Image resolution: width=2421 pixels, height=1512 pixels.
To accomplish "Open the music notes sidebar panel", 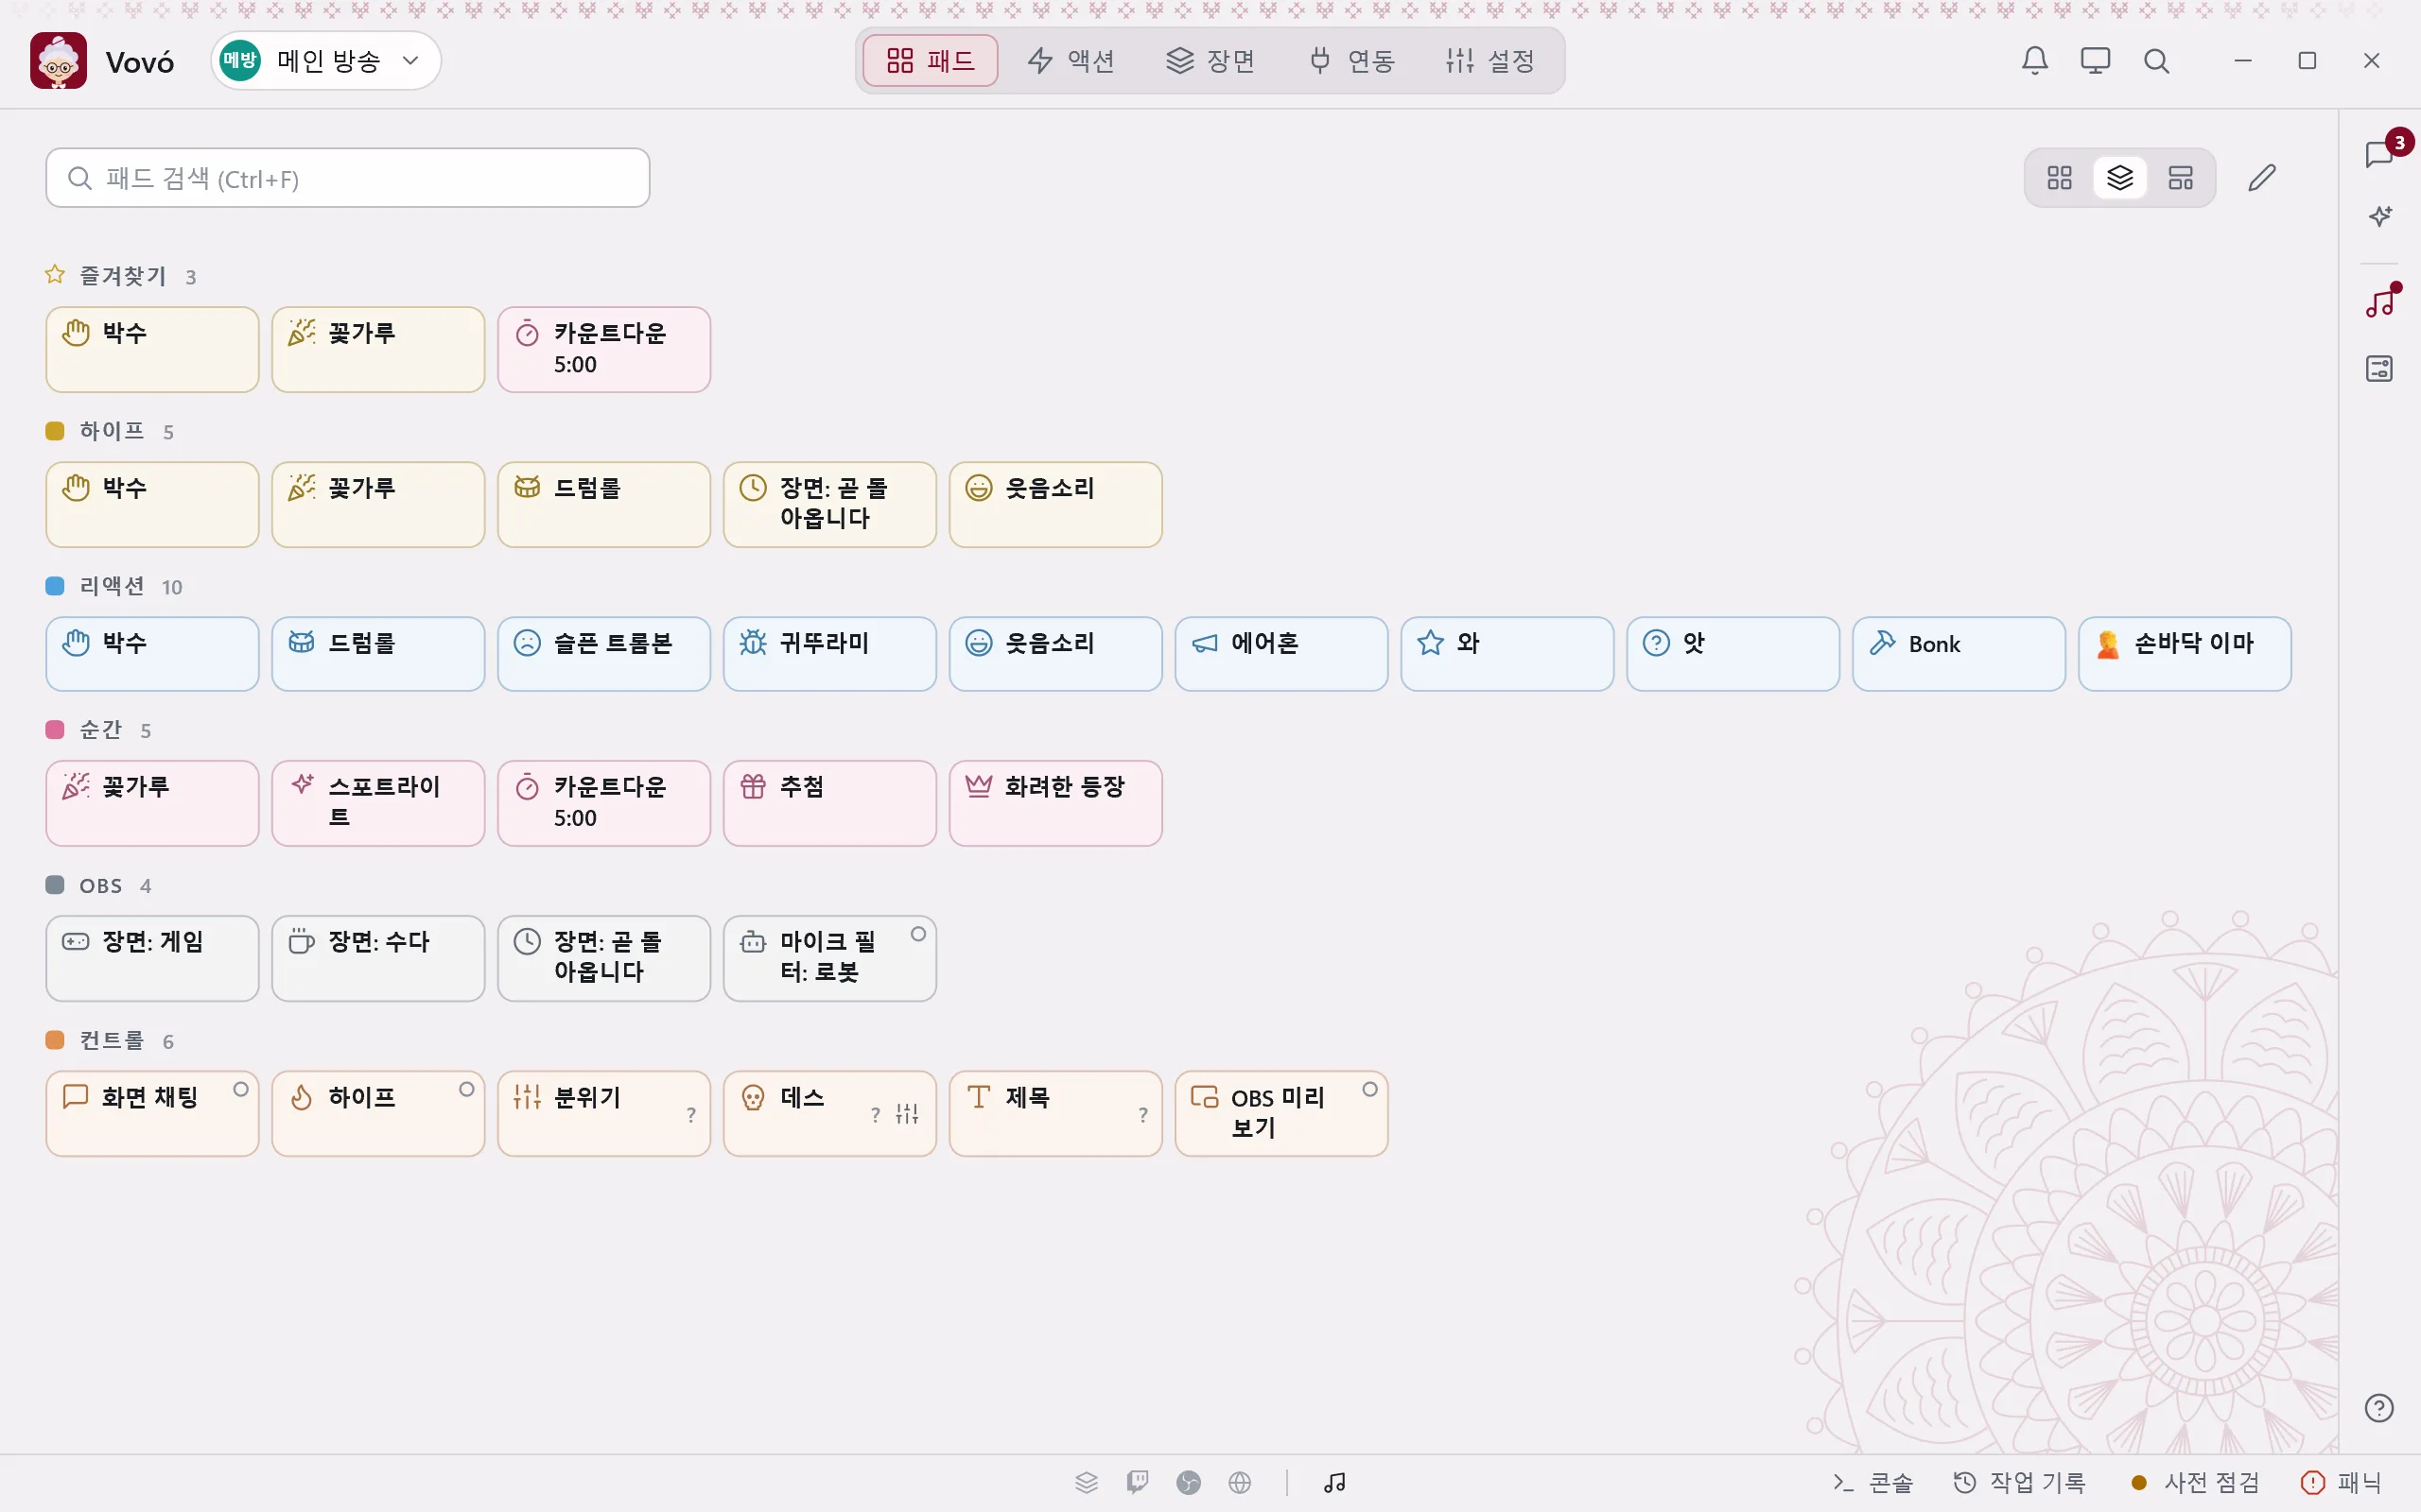I will (2380, 302).
